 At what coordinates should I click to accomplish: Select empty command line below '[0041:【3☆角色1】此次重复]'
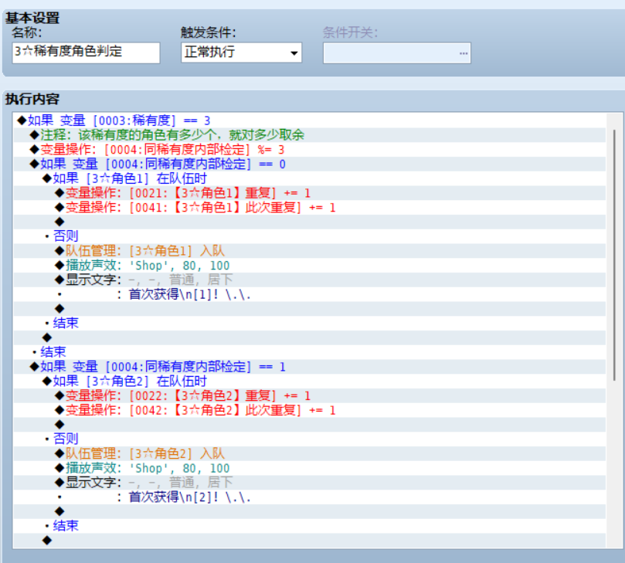(x=310, y=222)
